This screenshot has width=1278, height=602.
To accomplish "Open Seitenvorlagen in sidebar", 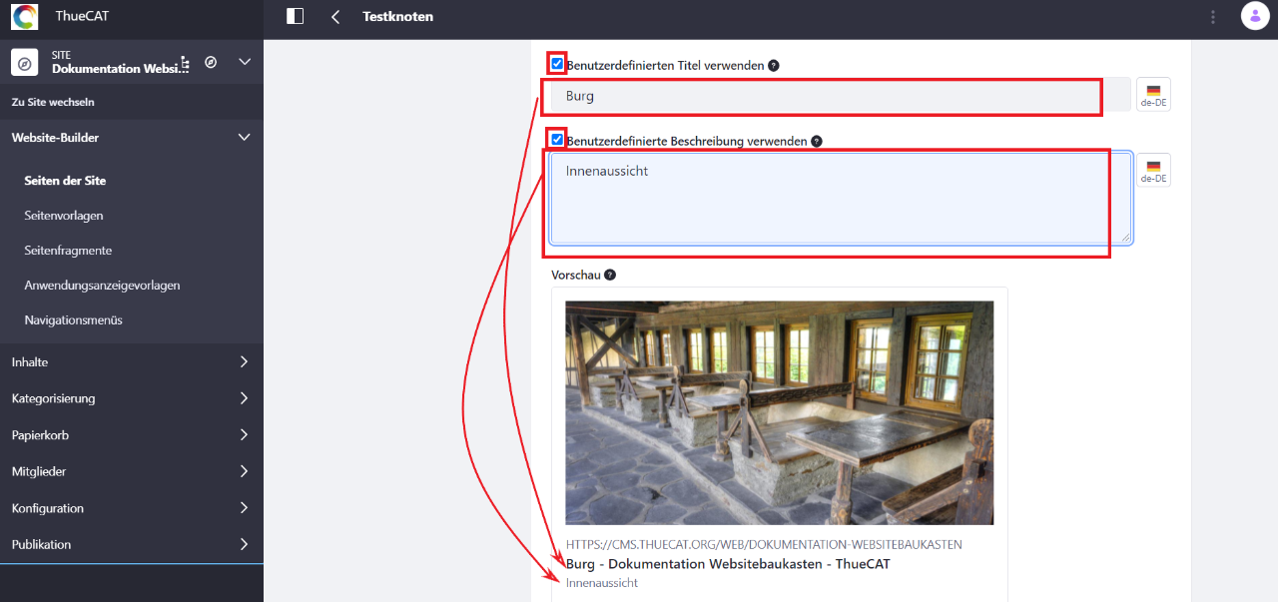I will coord(64,216).
